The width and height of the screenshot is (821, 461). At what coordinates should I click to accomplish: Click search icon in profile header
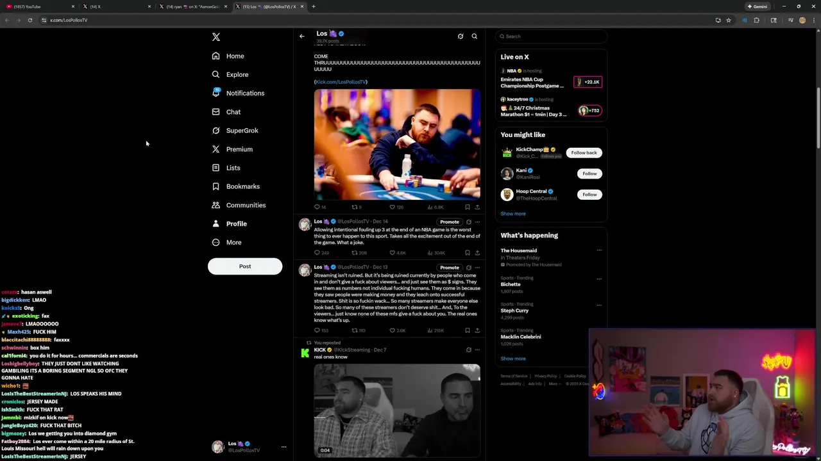(x=475, y=36)
